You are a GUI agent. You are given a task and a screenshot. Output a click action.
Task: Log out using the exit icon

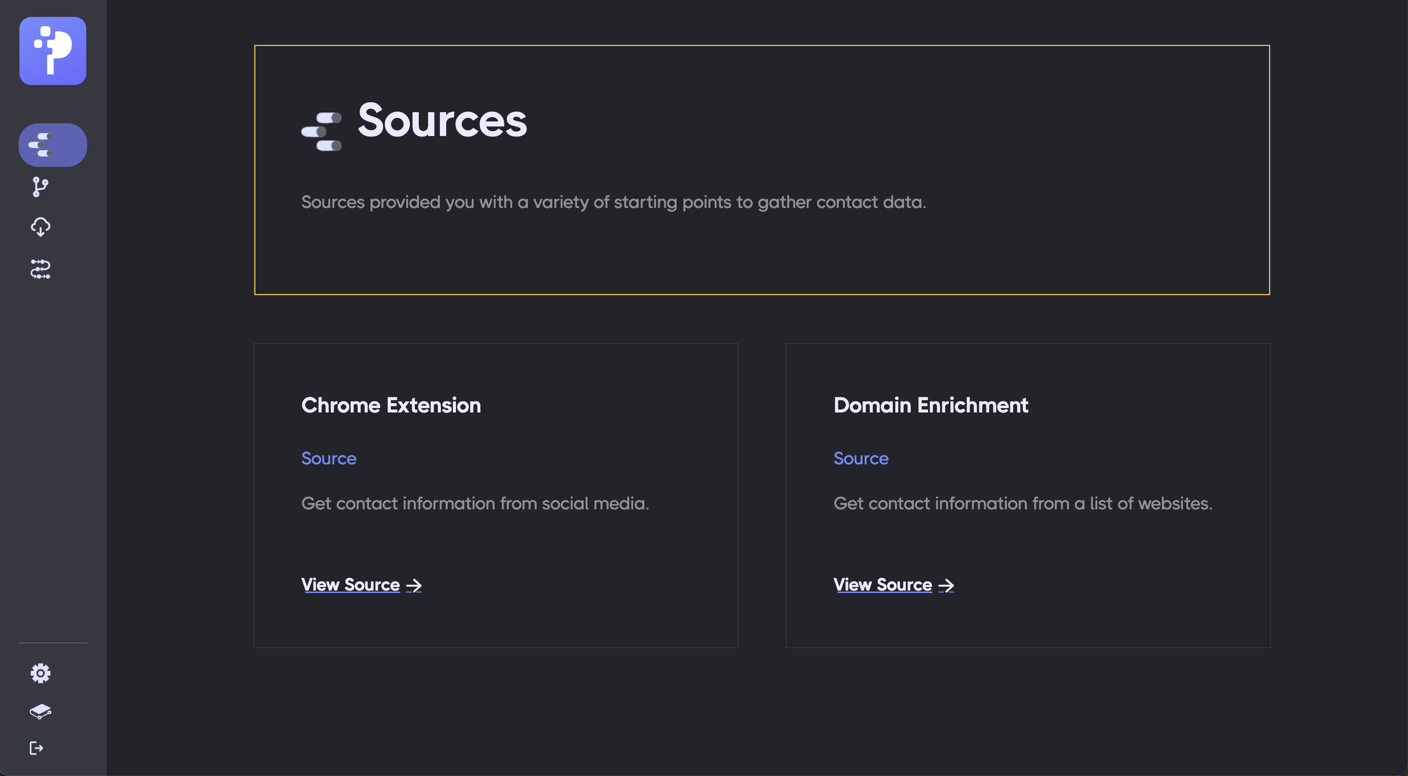[37, 748]
